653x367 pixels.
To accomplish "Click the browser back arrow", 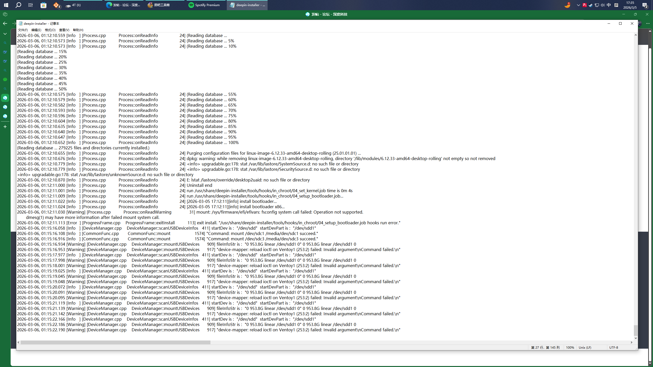I will tap(5, 23).
